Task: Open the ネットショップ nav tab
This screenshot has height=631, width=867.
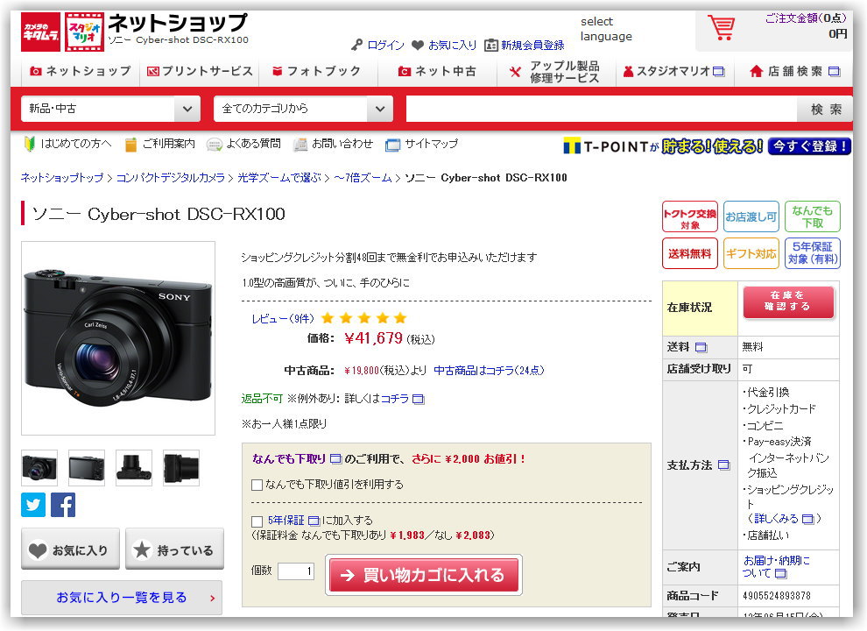Action: pyautogui.click(x=81, y=71)
